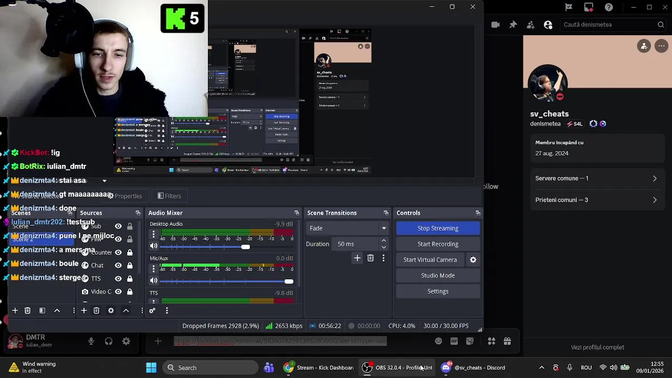The width and height of the screenshot is (672, 378).
Task: Open Discord user settings gear
Action: click(x=126, y=341)
